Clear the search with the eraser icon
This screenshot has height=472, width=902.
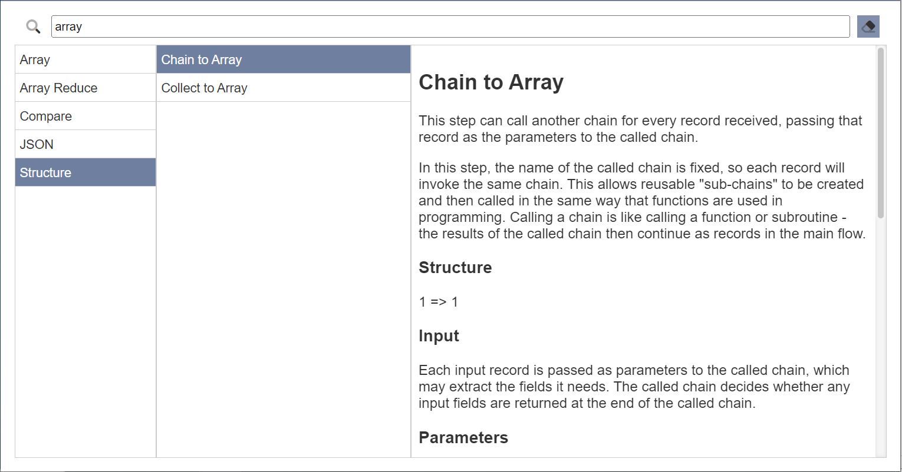[868, 26]
